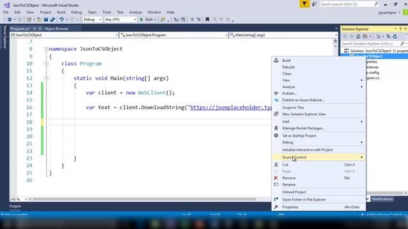Viewport: 408px width, 229px height.
Task: Click the bookmark toggle icon in toolbar
Action: [207, 20]
